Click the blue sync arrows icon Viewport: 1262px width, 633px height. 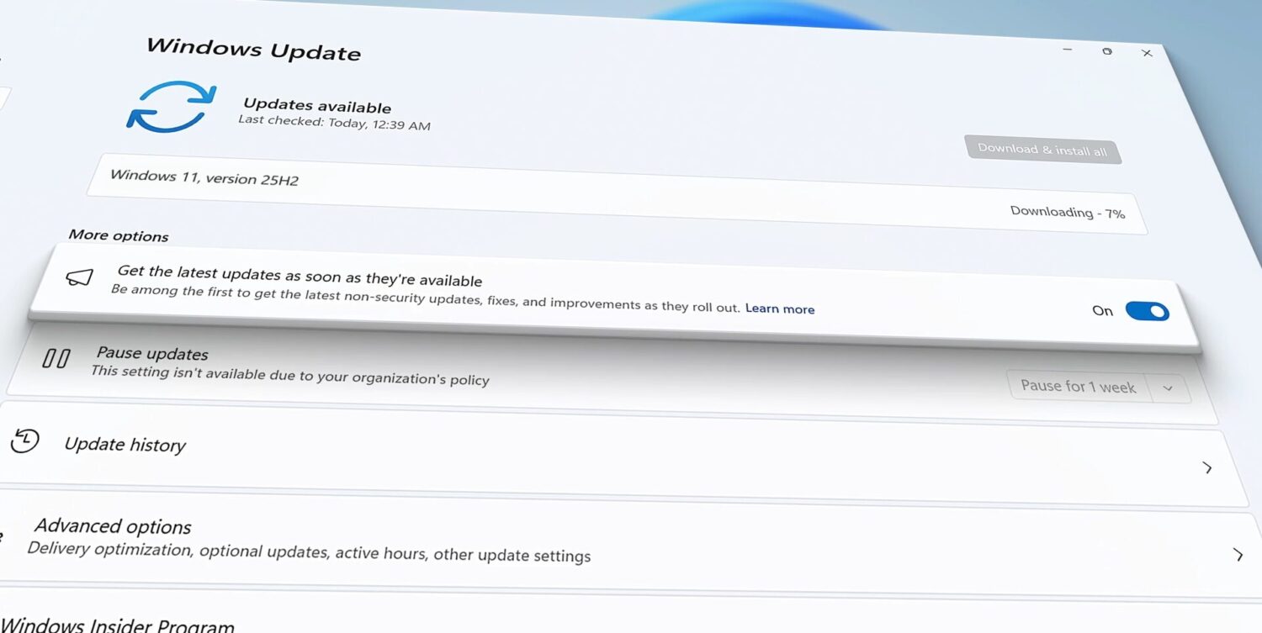point(172,107)
